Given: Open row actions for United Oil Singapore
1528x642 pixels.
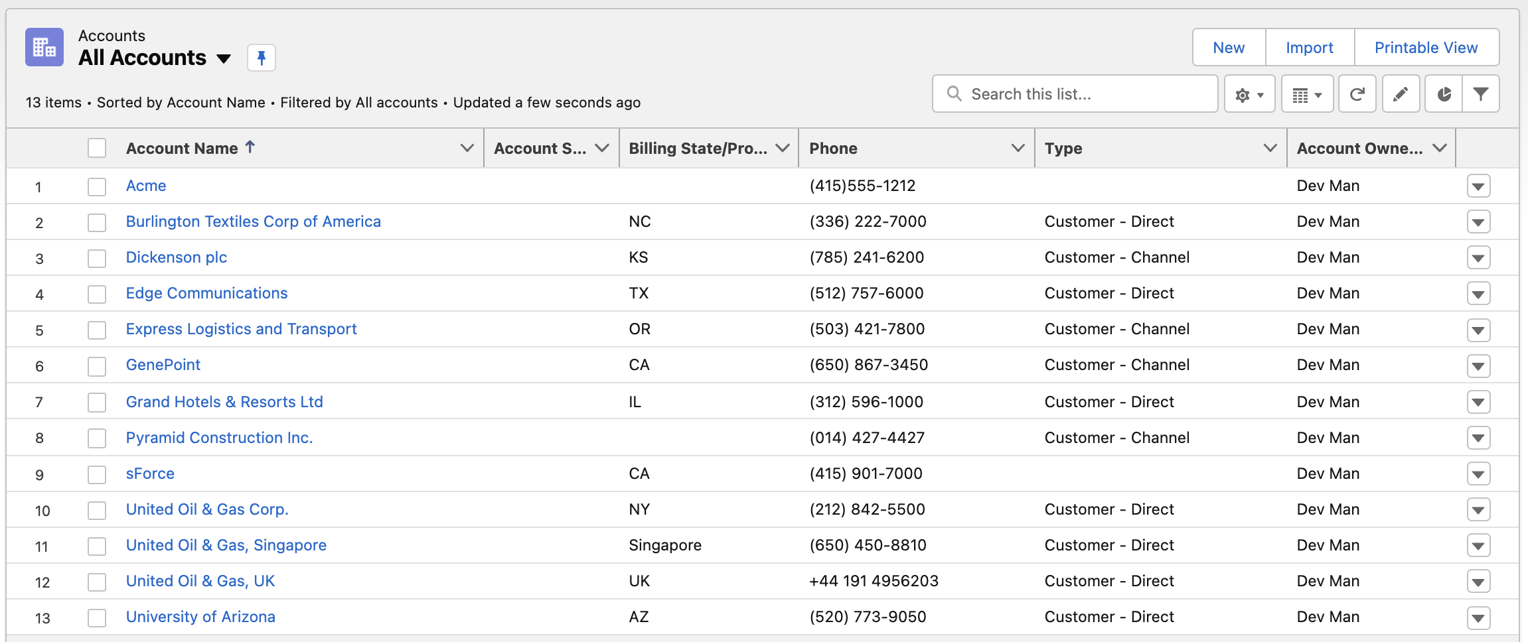Looking at the screenshot, I should coord(1478,546).
